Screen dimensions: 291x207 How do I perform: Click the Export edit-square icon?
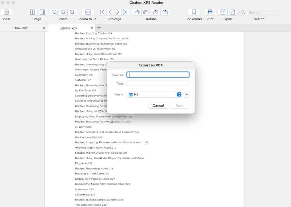232,12
